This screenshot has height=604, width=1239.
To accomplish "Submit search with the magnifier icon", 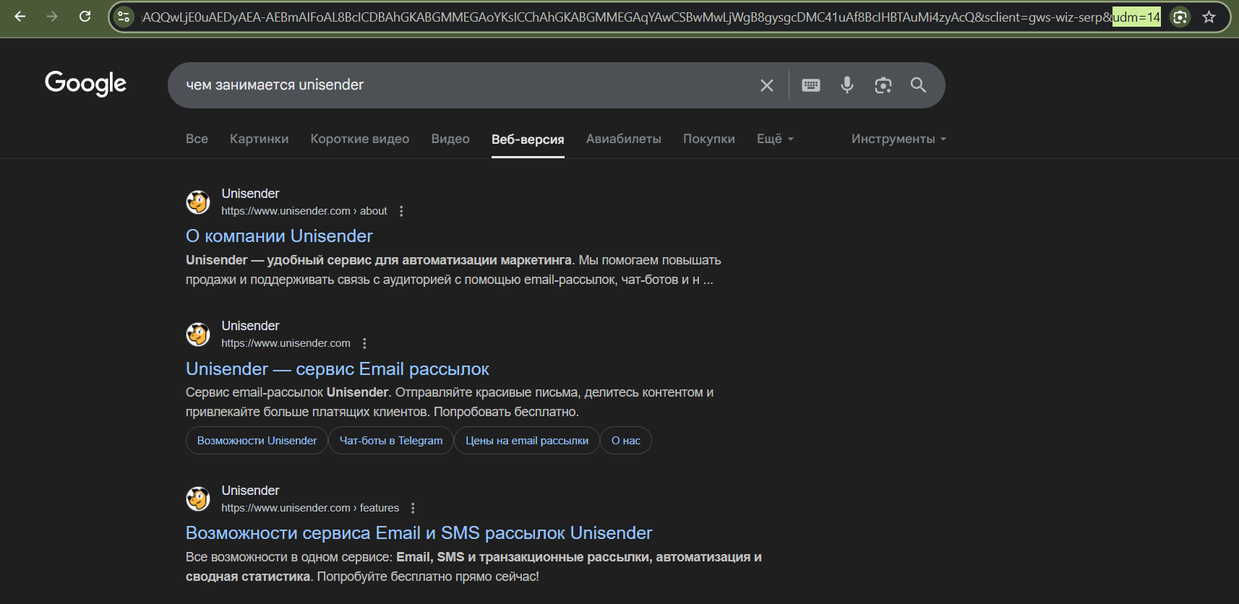I will [918, 85].
